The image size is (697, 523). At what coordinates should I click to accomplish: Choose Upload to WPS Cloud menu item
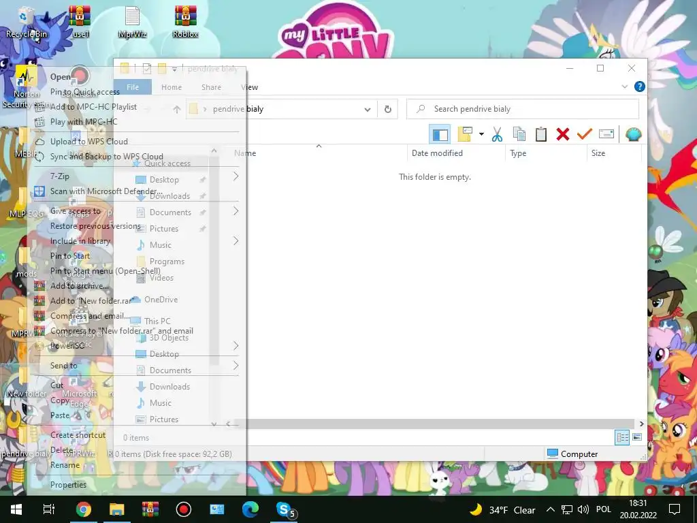point(89,142)
